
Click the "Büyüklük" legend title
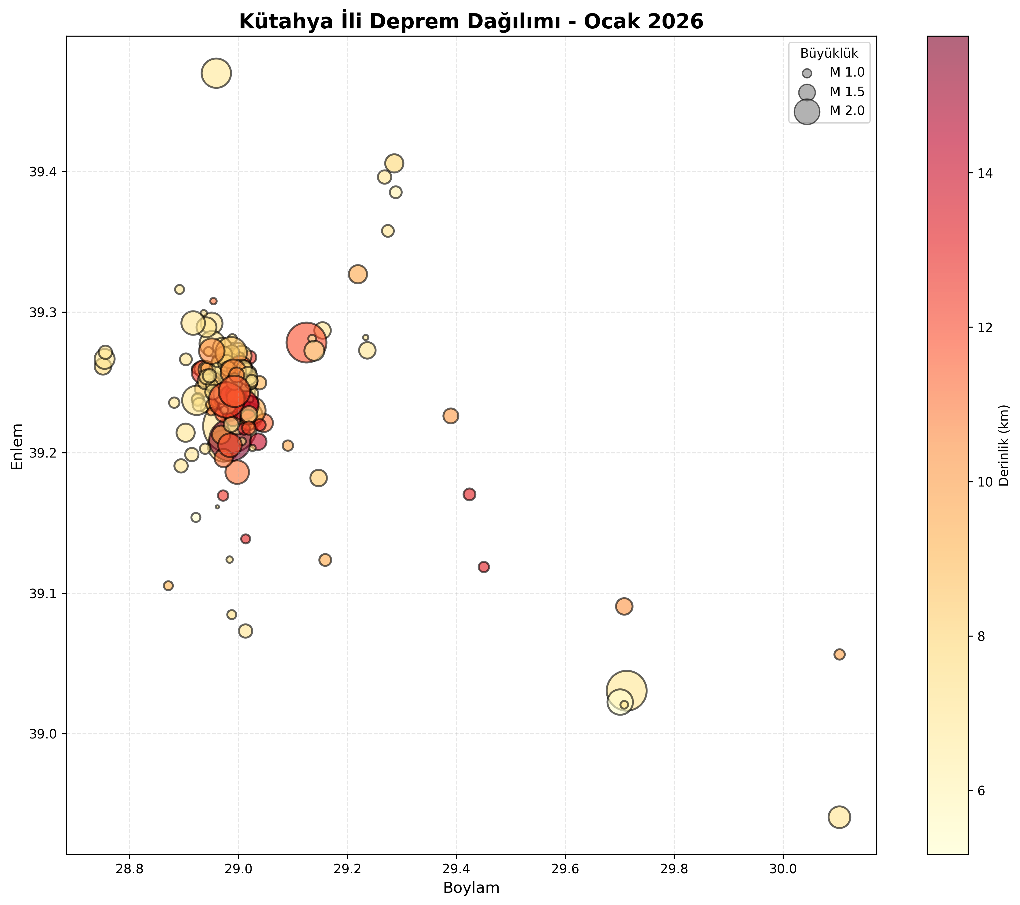tap(829, 54)
